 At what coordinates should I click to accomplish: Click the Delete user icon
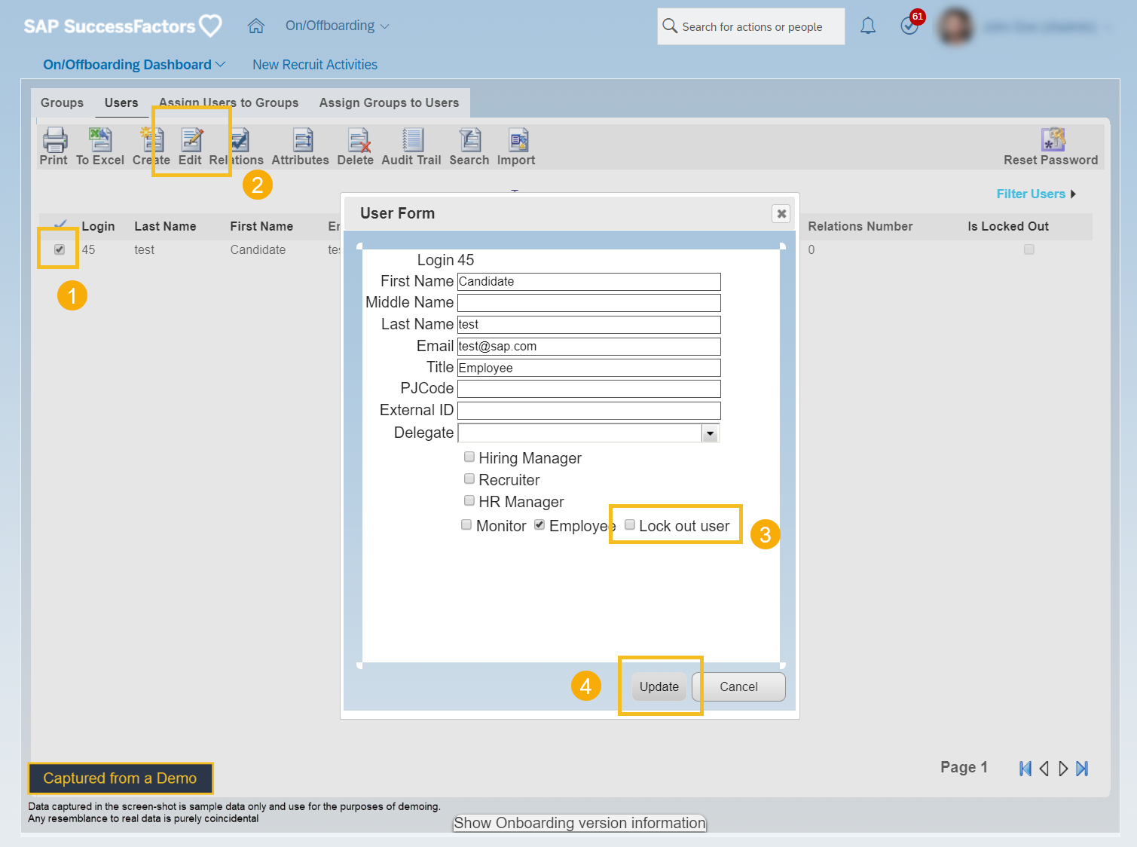[x=359, y=140]
